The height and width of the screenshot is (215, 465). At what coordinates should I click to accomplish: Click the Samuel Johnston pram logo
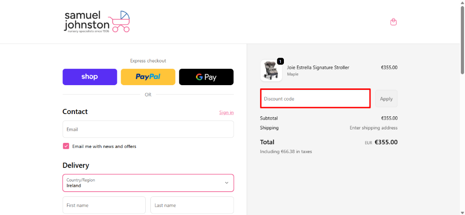tap(97, 21)
